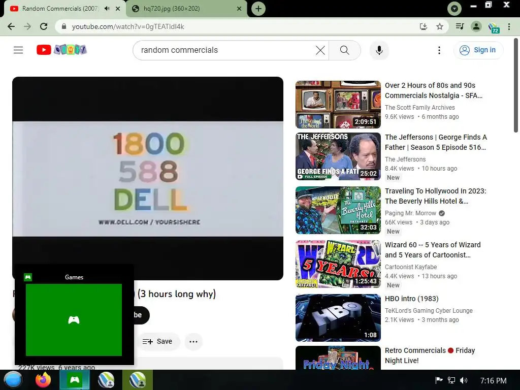Open the highlighted Chromium taskbar icon

[x=137, y=380]
